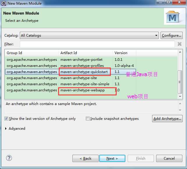
Task: Click the Finish button
Action: point(141,159)
